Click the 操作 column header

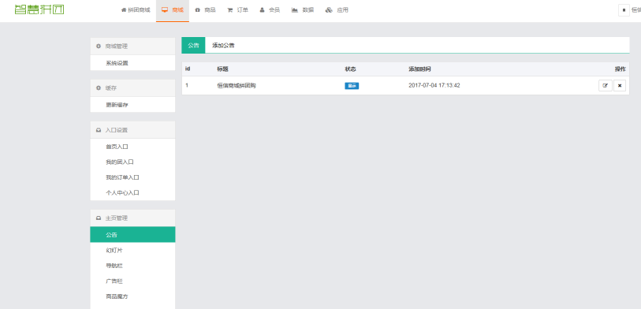pos(621,69)
